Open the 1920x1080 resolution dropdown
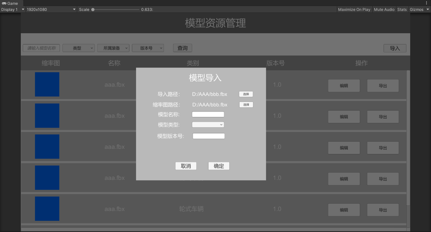The height and width of the screenshot is (232, 431). coord(51,10)
